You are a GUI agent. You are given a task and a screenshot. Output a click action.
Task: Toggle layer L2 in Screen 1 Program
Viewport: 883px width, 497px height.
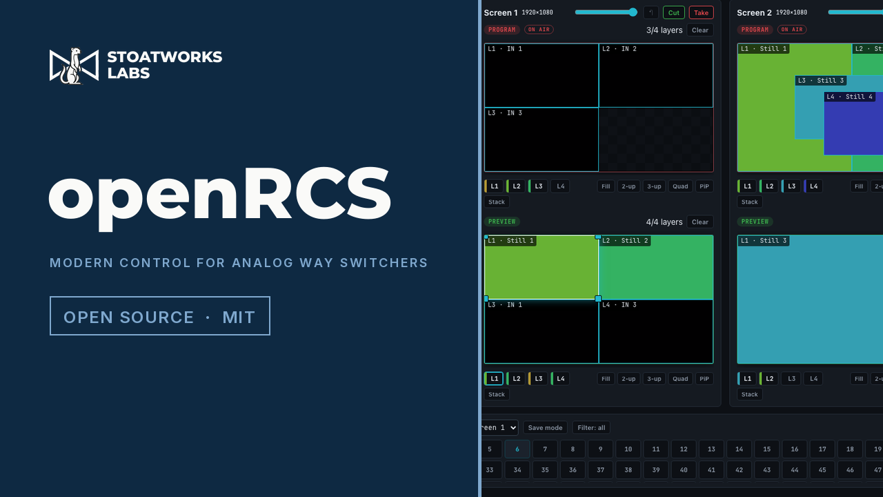[x=516, y=186]
